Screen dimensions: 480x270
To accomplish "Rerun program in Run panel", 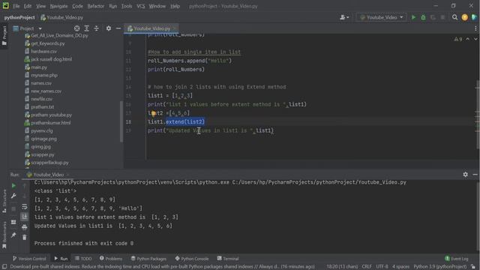I will click(13, 185).
